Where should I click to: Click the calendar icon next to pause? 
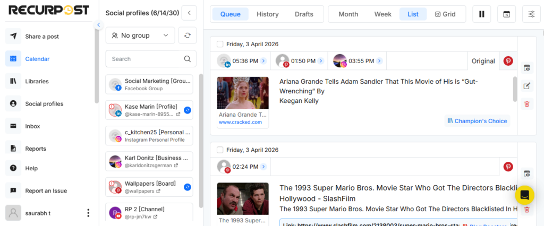click(x=506, y=14)
